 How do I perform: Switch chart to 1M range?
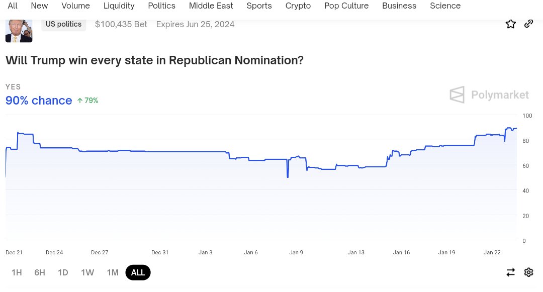pos(113,272)
